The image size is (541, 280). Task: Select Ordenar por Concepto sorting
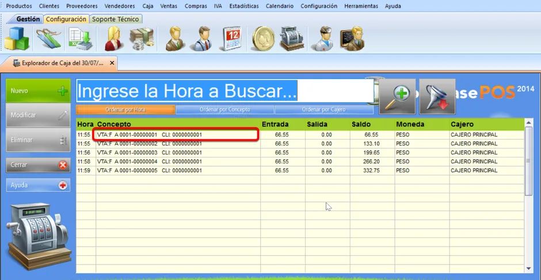225,110
